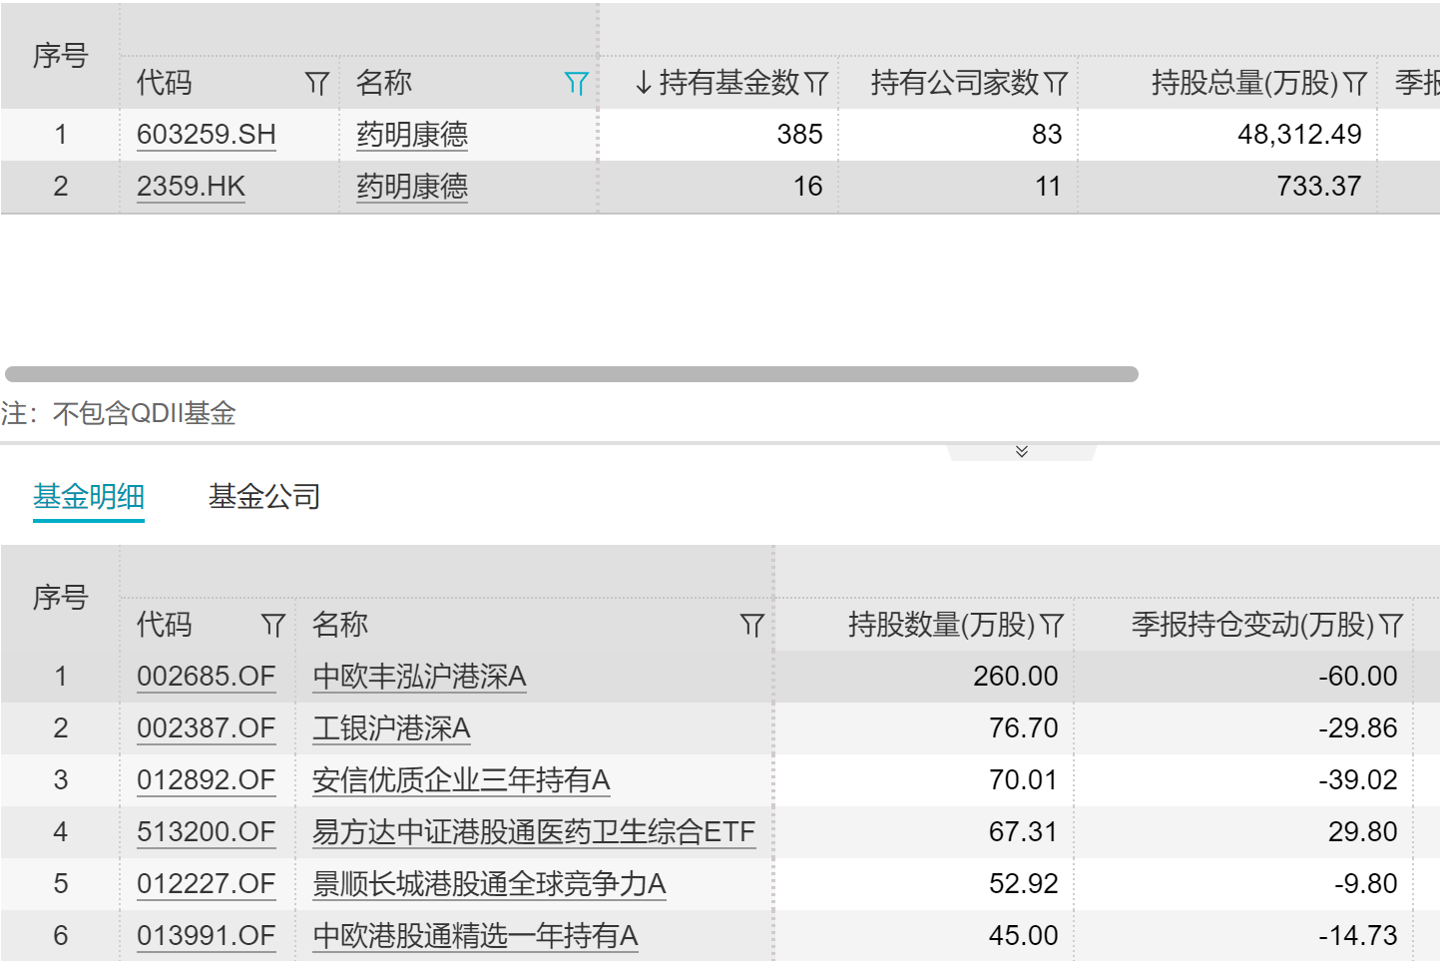This screenshot has width=1440, height=961.
Task: Select cell value 11 in 持有公司家数
Action: click(x=1048, y=186)
